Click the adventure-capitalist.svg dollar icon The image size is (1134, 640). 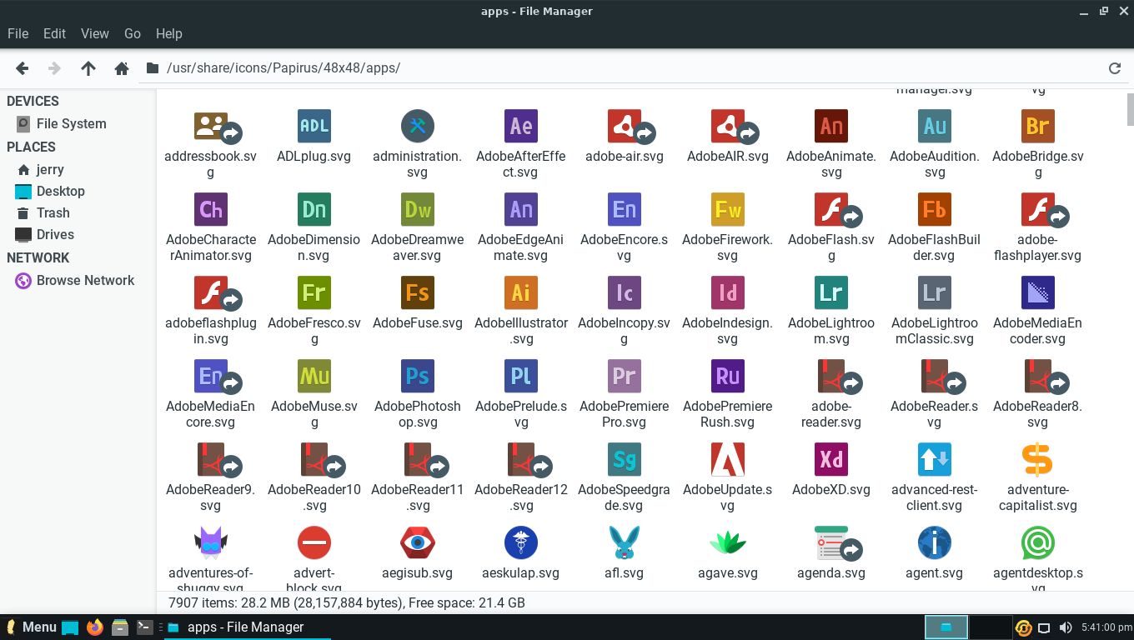[1037, 459]
